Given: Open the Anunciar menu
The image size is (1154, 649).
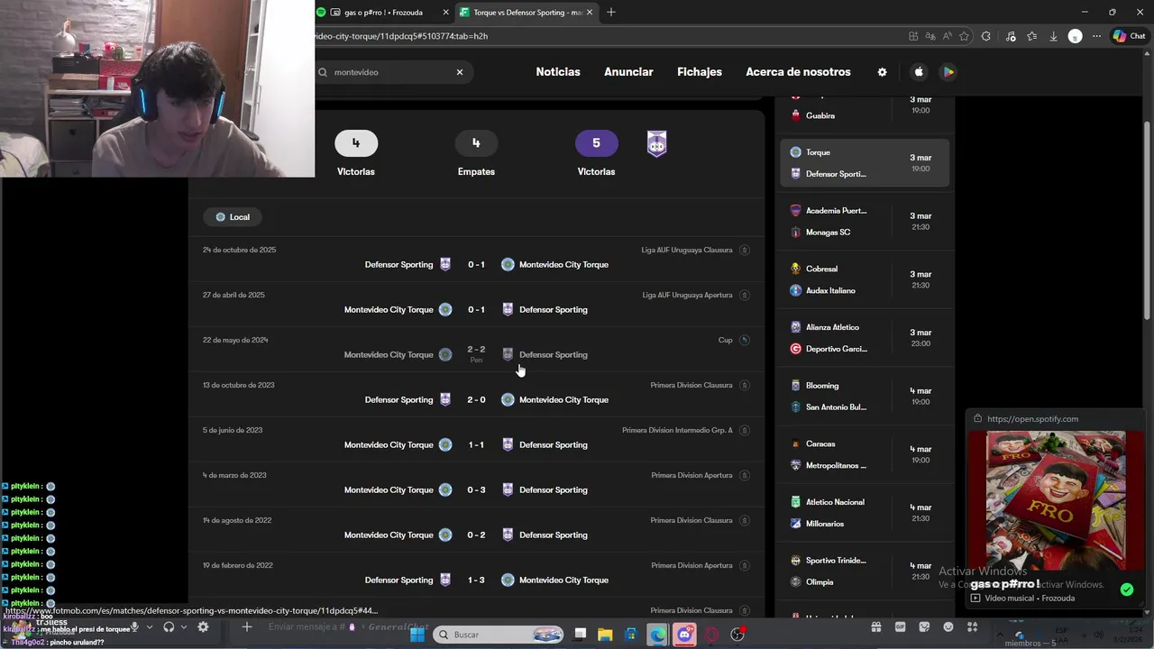Looking at the screenshot, I should tap(628, 72).
